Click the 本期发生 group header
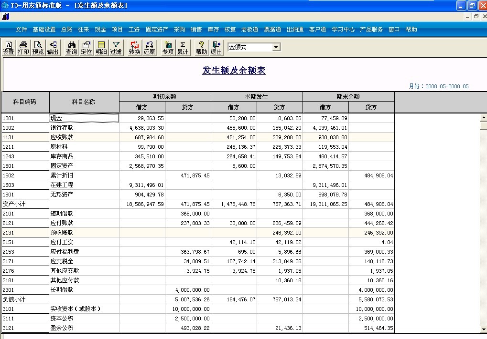 [x=257, y=97]
